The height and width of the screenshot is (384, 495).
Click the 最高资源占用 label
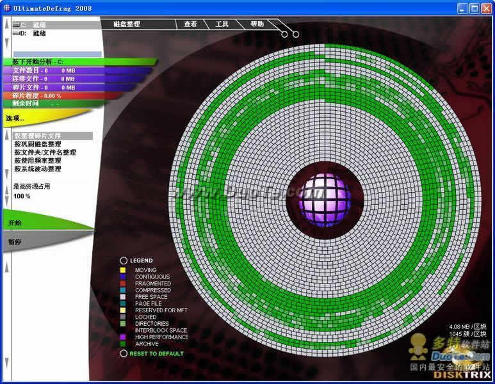[x=31, y=186]
